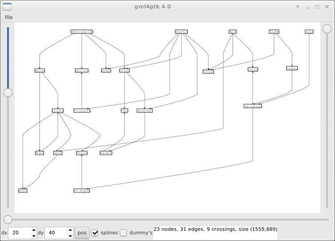Select the Baltimore node

click(82, 71)
